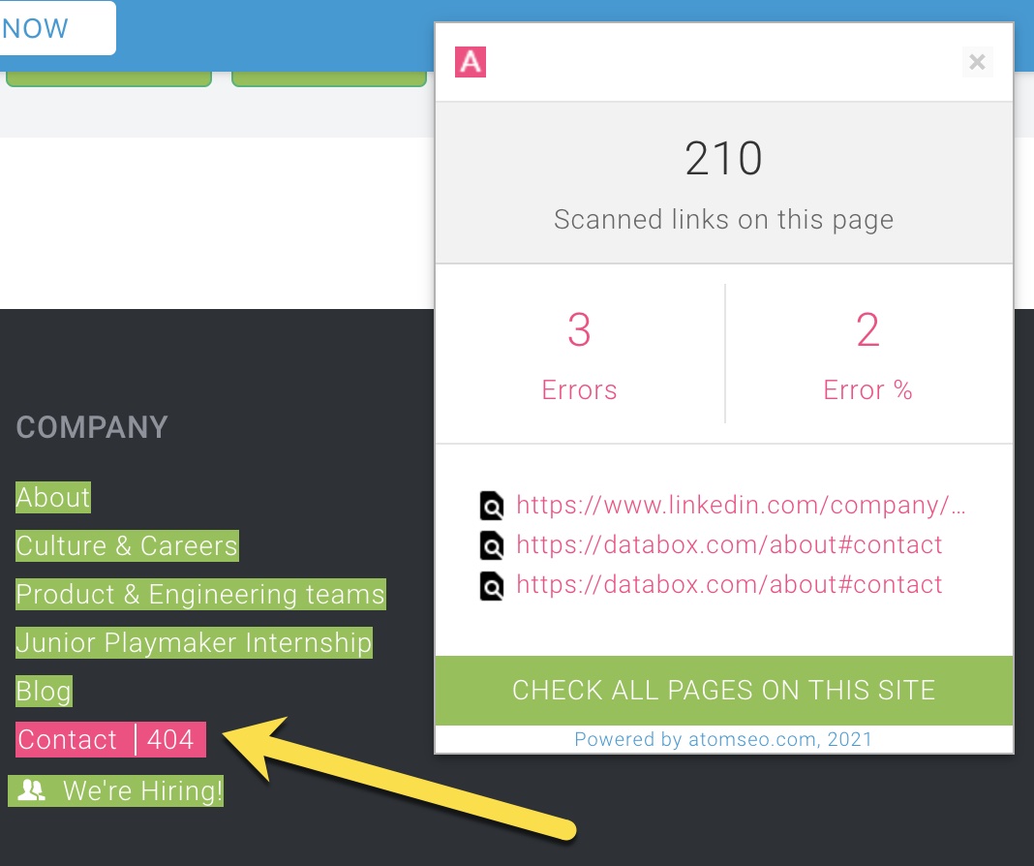The width and height of the screenshot is (1034, 866).
Task: Click the 3 Errors counter
Action: coord(579,355)
